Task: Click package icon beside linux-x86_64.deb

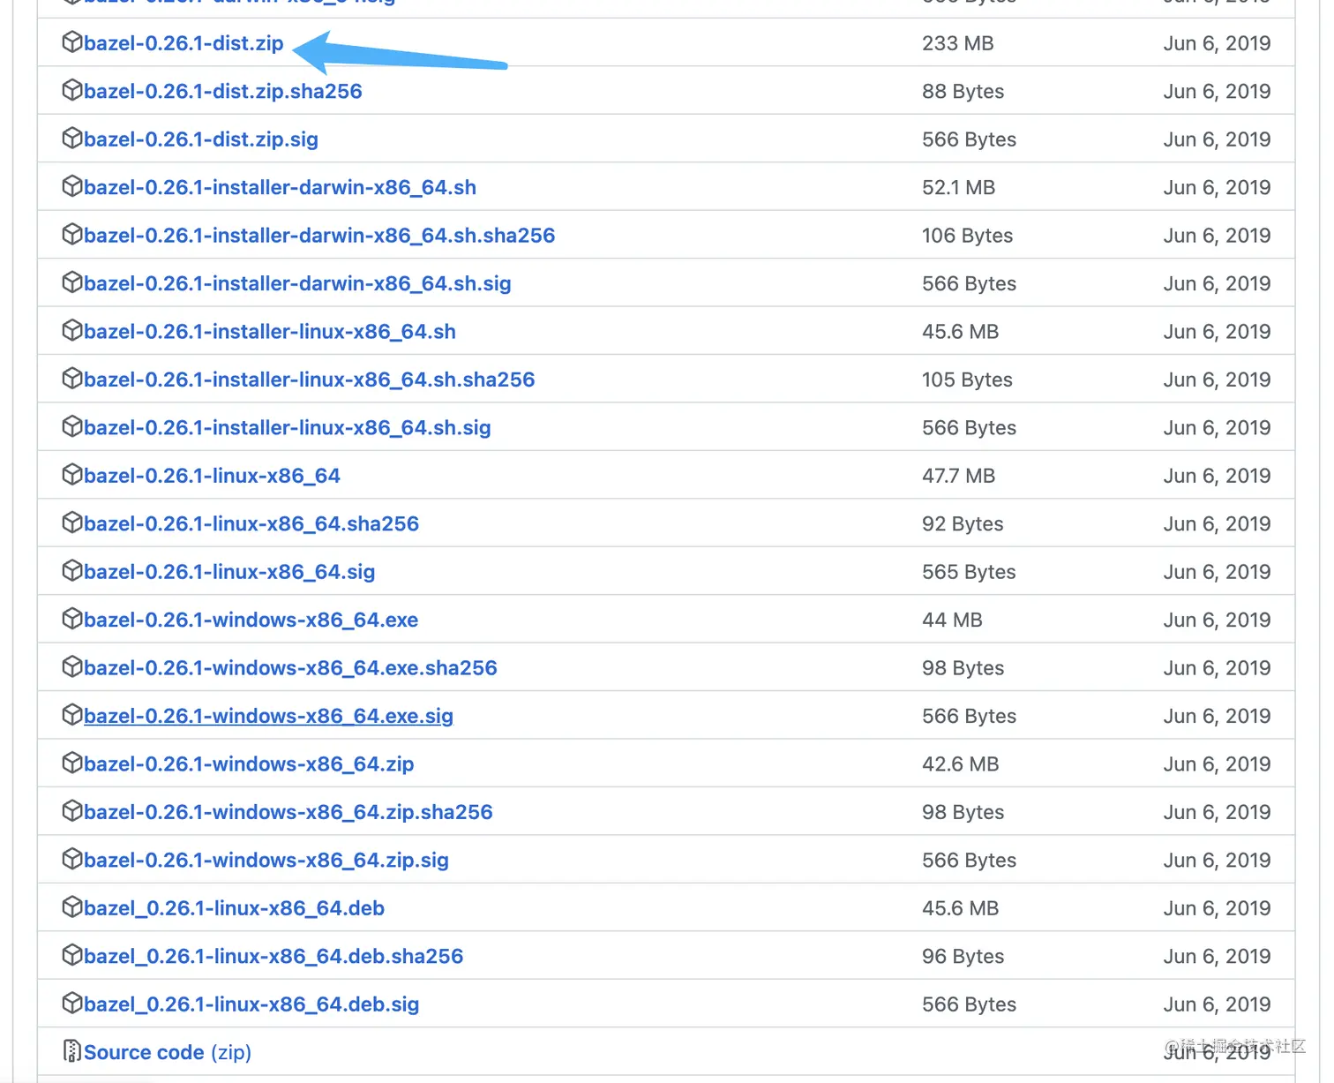Action: pos(71,907)
